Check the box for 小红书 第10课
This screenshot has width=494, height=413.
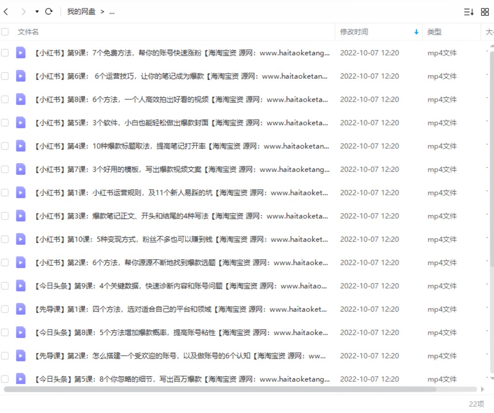[5, 239]
